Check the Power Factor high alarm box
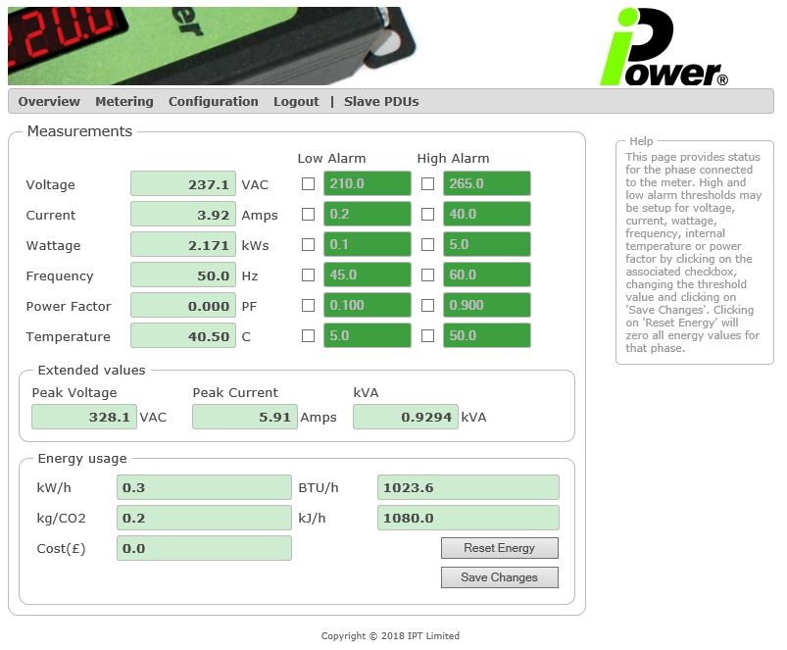787x650 pixels. [x=428, y=306]
